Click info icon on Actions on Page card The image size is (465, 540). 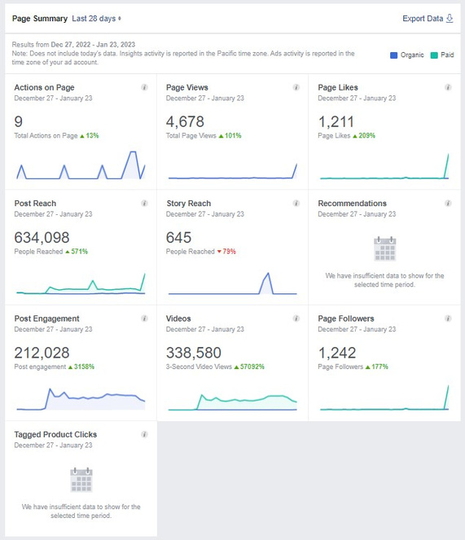tap(144, 87)
